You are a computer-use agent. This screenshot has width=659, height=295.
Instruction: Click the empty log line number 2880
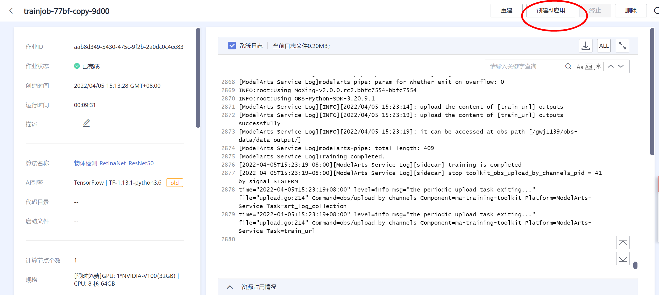(228, 239)
